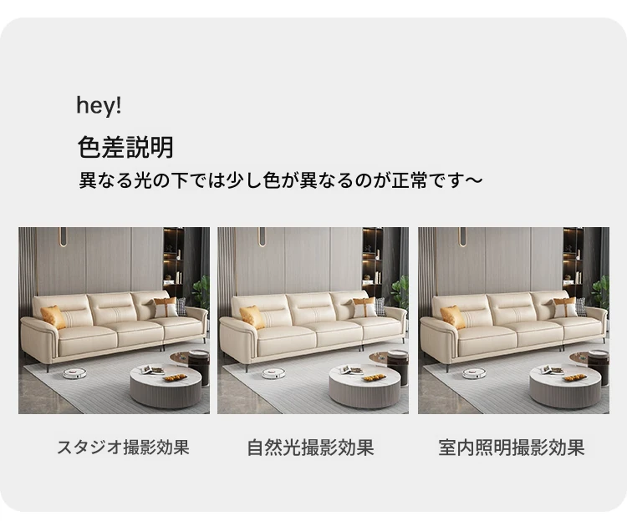Screen dimensions: 627x526
Task: Click the round coffee table in right image
Action: pos(565,385)
